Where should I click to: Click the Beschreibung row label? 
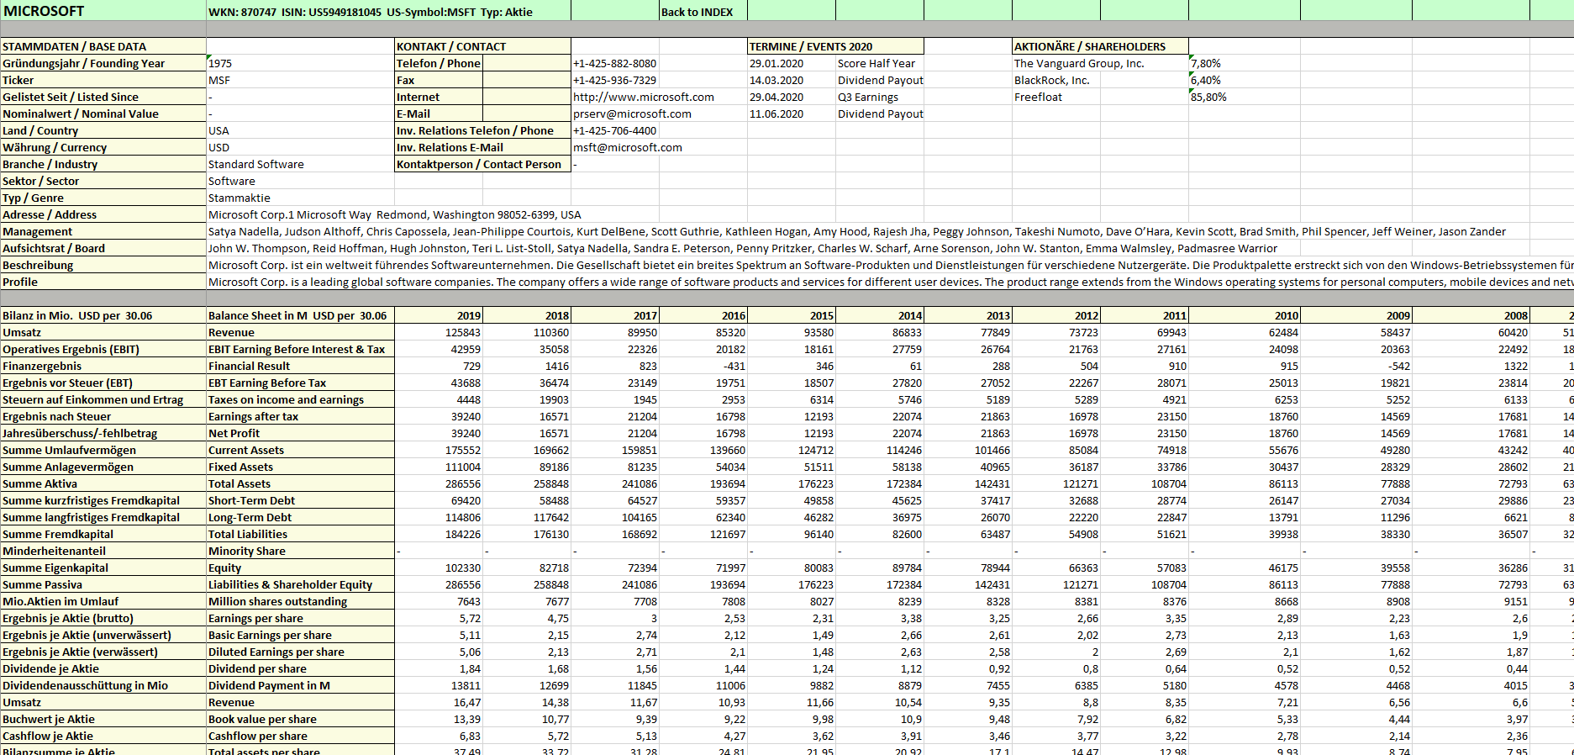[103, 265]
